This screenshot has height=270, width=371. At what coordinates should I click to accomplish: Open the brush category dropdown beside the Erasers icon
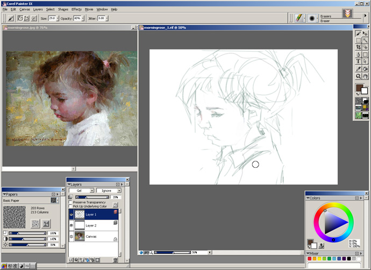pos(304,18)
